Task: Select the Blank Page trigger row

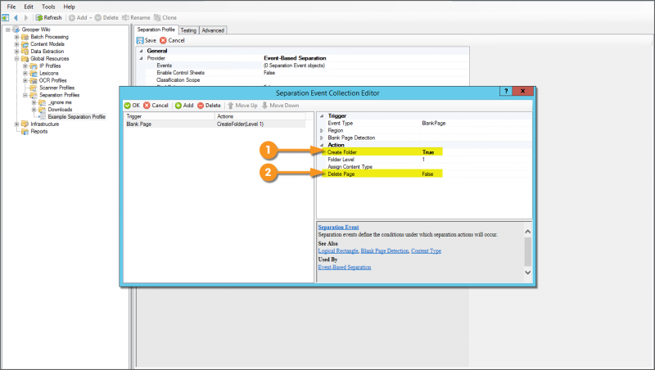Action: [x=215, y=124]
